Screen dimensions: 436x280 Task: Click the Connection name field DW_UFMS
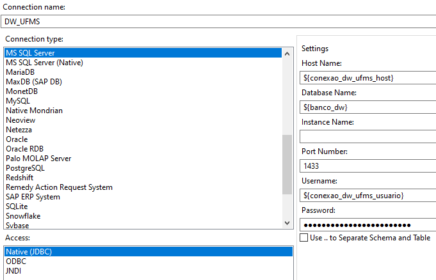tap(218, 21)
